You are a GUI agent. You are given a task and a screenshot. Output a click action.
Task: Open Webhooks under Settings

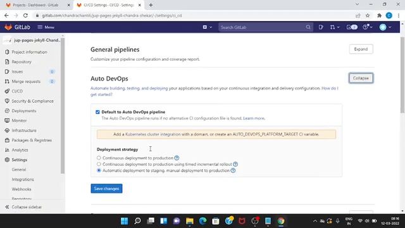(x=22, y=189)
